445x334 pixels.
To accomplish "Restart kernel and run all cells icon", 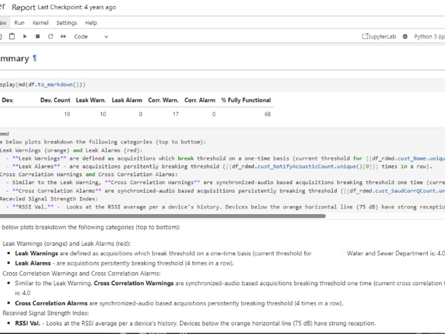I will point(63,37).
